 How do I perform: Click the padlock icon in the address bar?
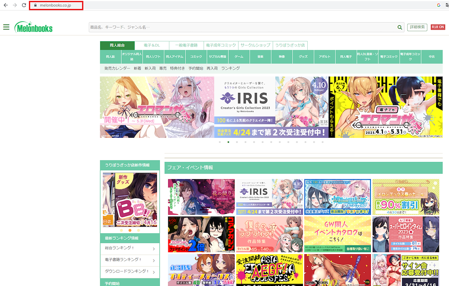[x=35, y=5]
